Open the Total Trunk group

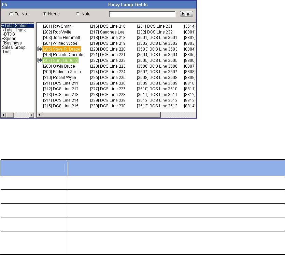(15, 30)
